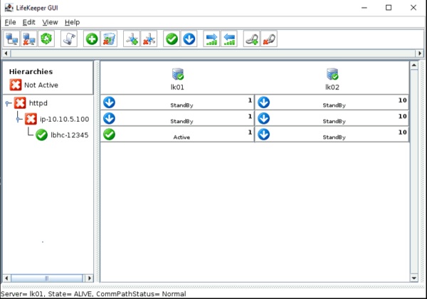Click the LifeKeeper GUI title bar icon

[9, 8]
